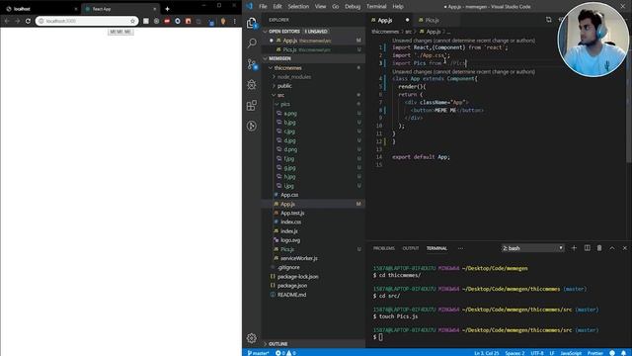Screen dimensions: 632x356
Task: Open the Source Control view
Action: coord(252,64)
